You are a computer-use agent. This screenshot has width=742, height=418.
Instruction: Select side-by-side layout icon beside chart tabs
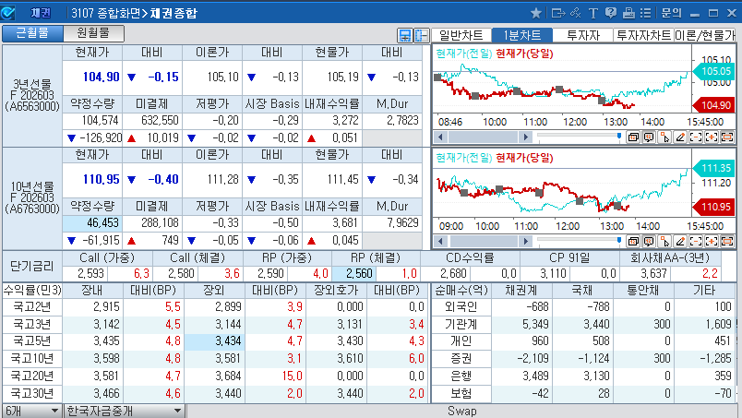(x=421, y=35)
